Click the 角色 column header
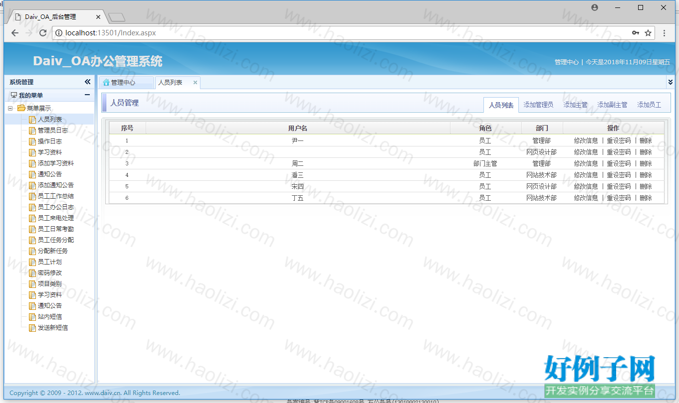 (x=485, y=128)
